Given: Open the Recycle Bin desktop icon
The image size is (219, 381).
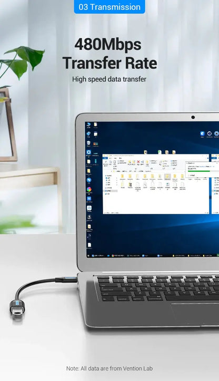Looking at the screenshot, I should (x=88, y=143).
